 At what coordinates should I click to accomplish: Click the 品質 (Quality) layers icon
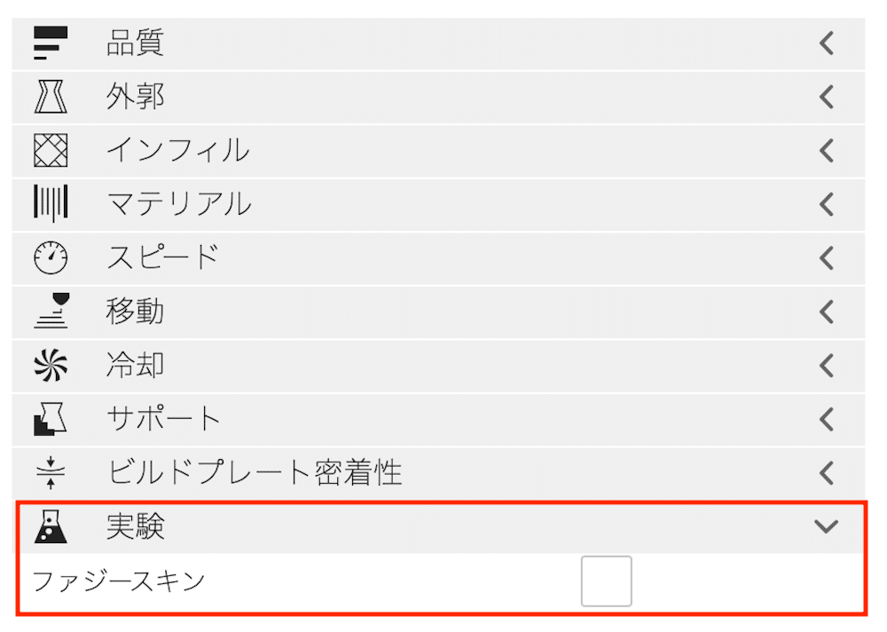51,43
